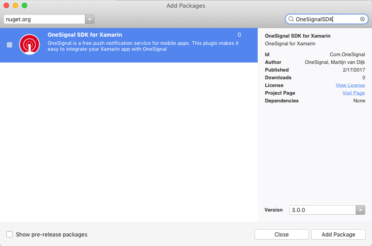Click the magnifying glass search icon
This screenshot has height=246, width=372.
(x=291, y=19)
